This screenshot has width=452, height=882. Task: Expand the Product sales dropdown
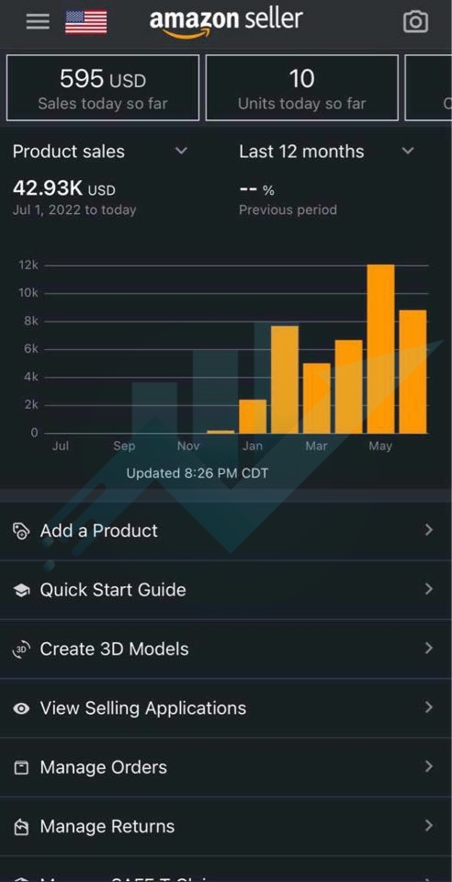181,151
